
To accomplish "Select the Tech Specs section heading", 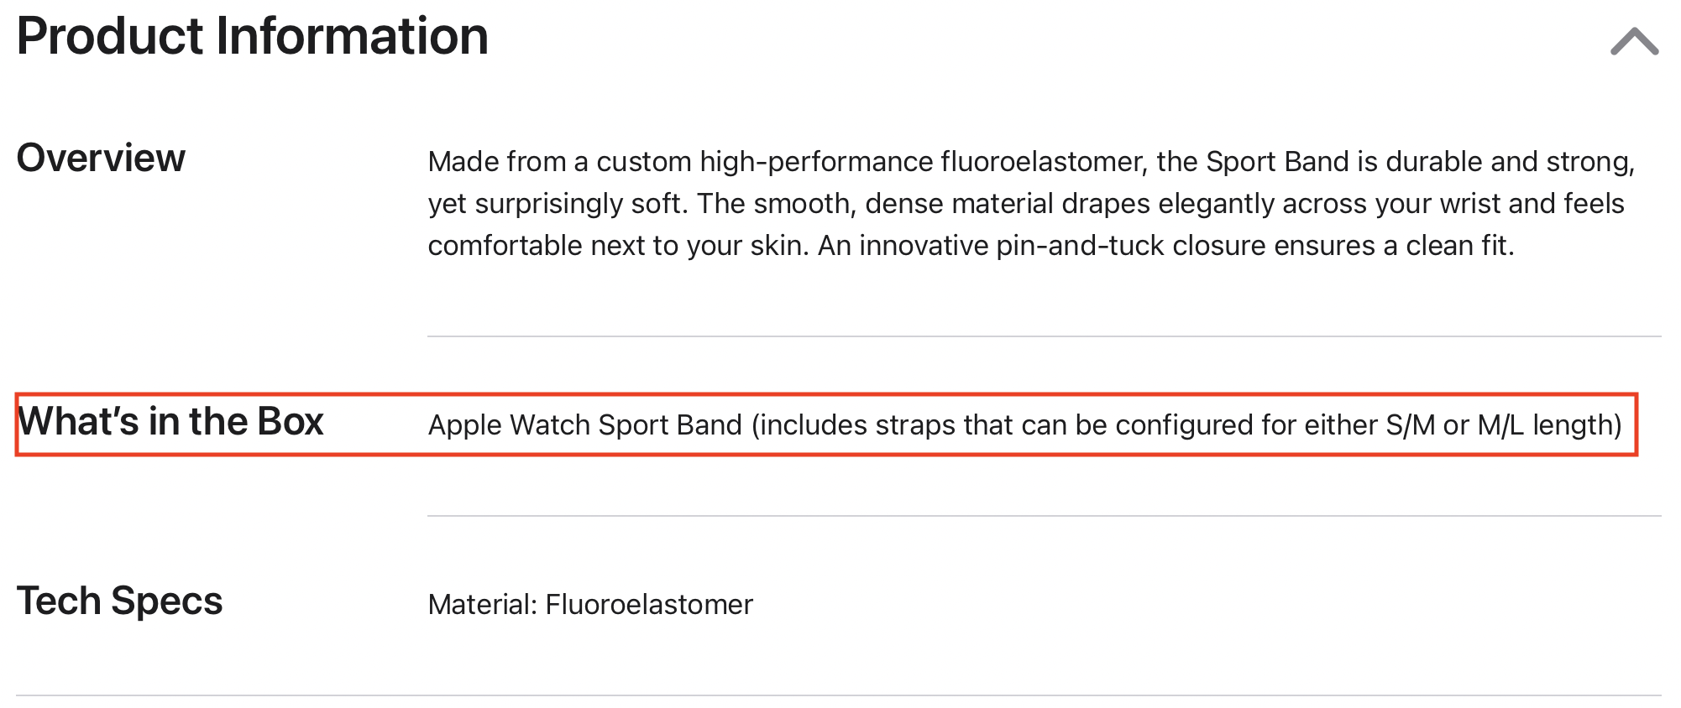I will coord(119,601).
